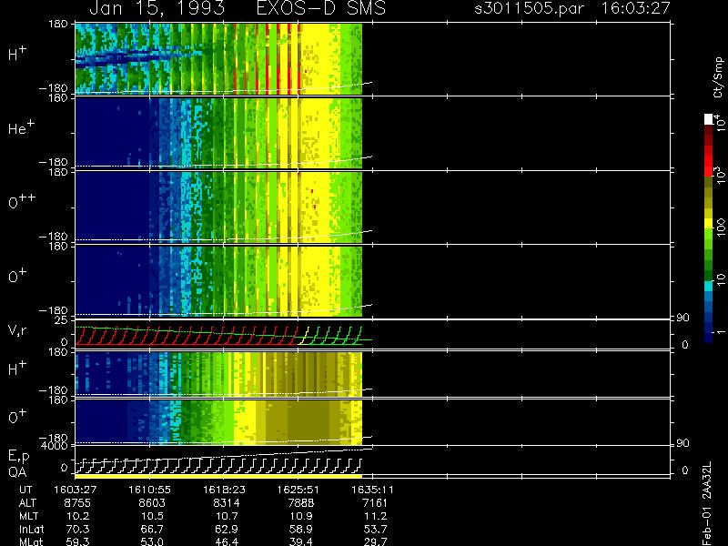Screen dimensions: 728x546
Task: Click the "Ct/Smp" color bar unit label
Action: coord(718,77)
